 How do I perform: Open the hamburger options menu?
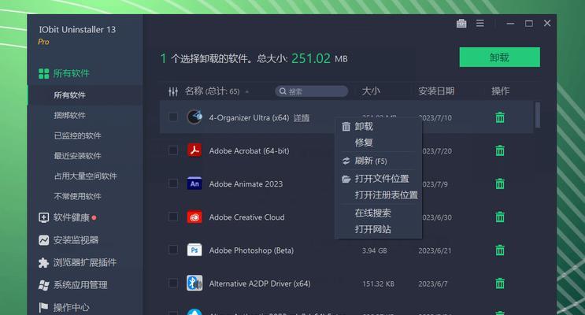[x=480, y=24]
